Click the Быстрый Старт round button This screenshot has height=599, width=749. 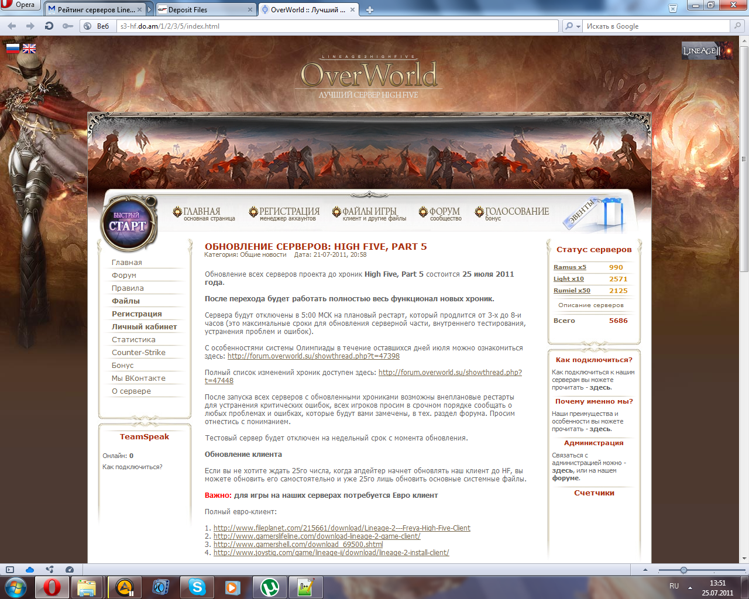pyautogui.click(x=128, y=223)
